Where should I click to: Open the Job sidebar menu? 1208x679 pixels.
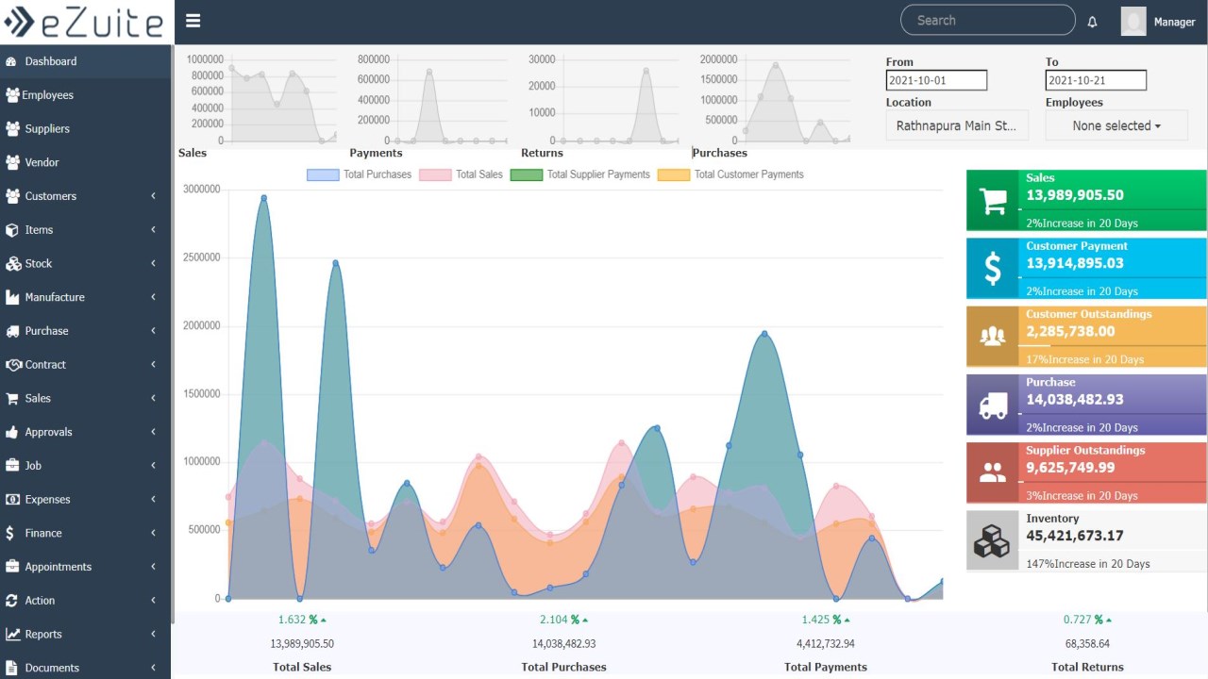tap(85, 466)
